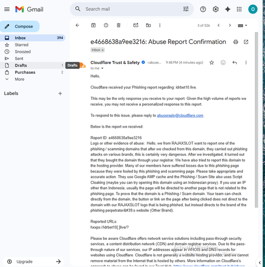This screenshot has height=267, width=265.
Task: Open message More options menu
Action: 246,62
